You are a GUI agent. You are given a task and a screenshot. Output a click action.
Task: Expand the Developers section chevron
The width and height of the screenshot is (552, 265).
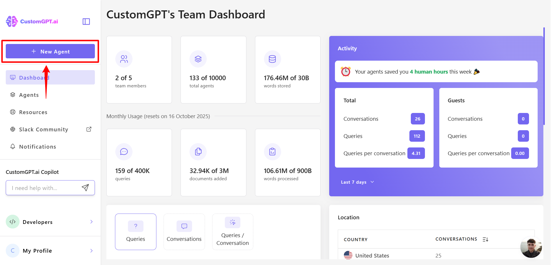tap(91, 222)
